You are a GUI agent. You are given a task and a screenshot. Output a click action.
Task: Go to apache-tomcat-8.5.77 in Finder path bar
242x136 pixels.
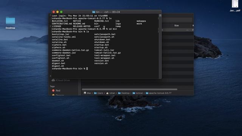tap(158, 93)
